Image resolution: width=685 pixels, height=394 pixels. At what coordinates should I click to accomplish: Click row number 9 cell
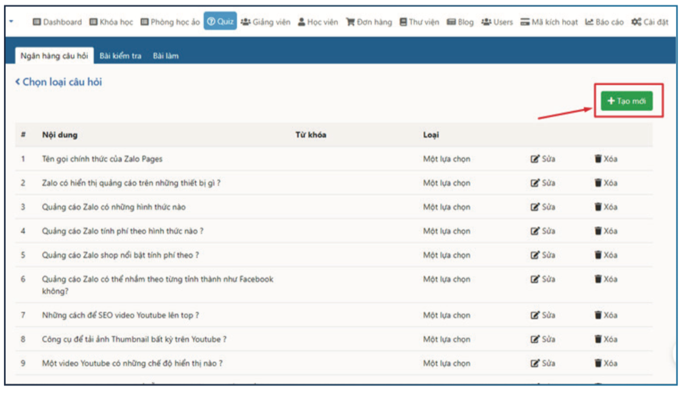click(x=23, y=363)
